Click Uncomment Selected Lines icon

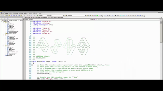click(x=123, y=16)
